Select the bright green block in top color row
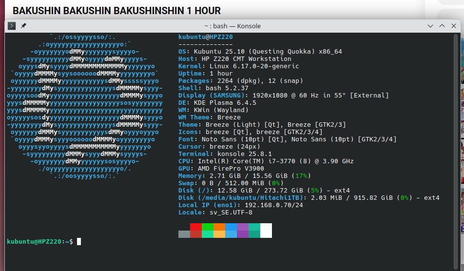This screenshot has height=271, width=464. pyautogui.click(x=207, y=227)
